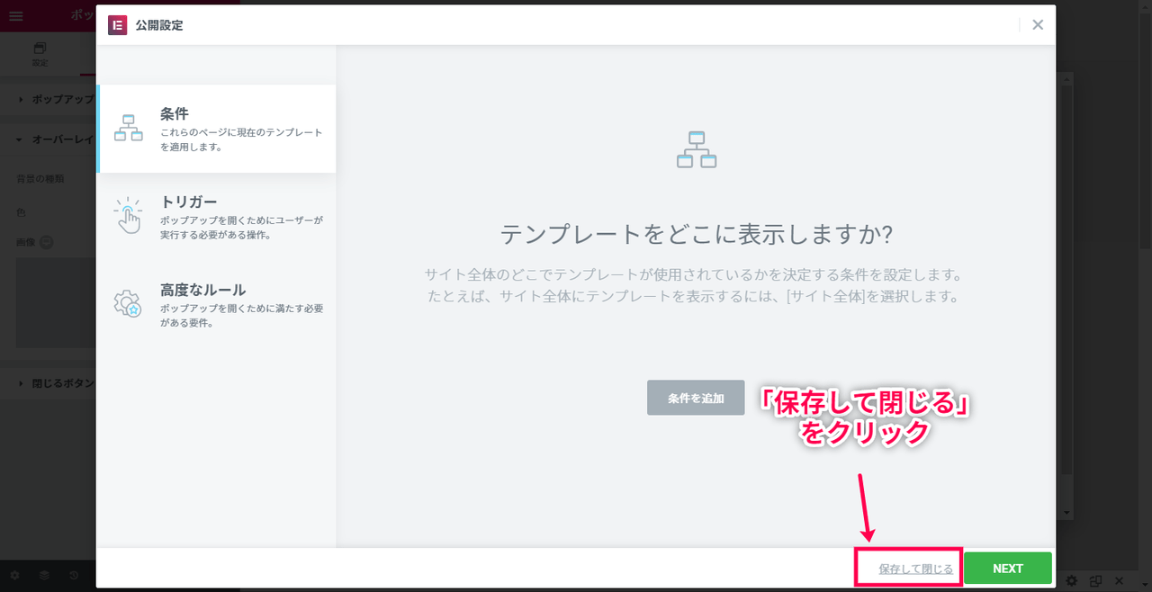Expand the 閉じるボタン section
This screenshot has width=1152, height=592.
(54, 383)
